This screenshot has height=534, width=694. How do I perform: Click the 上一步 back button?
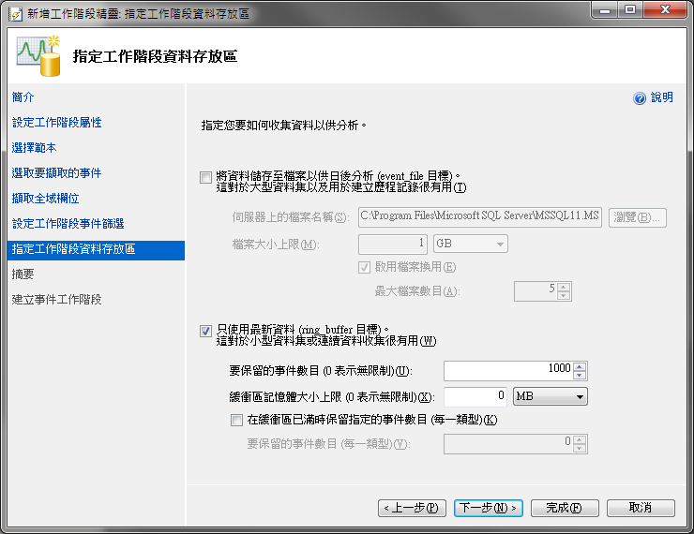tap(412, 508)
